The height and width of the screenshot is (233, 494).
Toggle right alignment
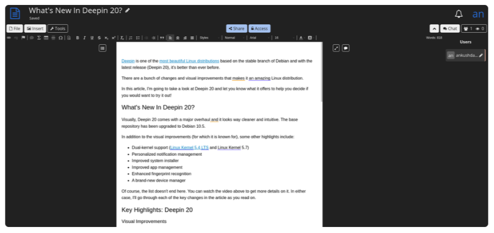[x=185, y=38]
